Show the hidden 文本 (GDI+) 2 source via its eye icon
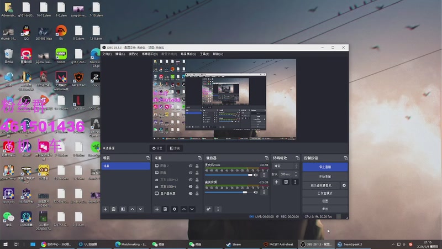The image size is (442, 249). pos(191,179)
